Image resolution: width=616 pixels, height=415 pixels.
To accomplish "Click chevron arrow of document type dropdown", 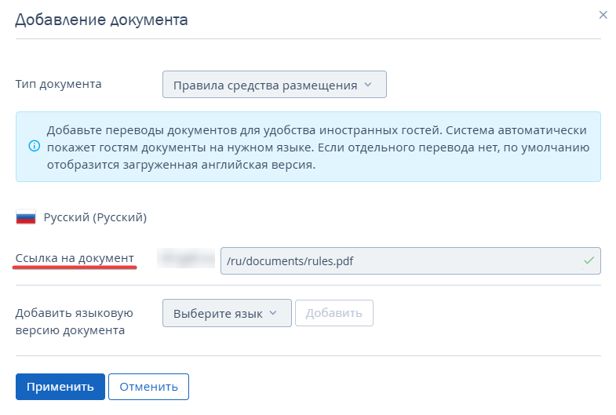I will [369, 85].
